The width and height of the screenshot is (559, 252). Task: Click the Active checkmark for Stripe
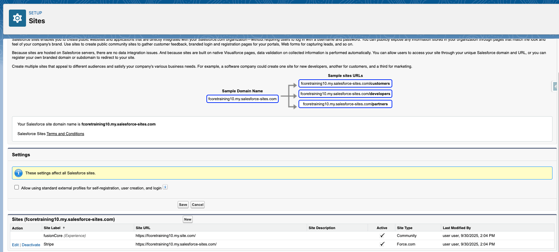pyautogui.click(x=382, y=244)
